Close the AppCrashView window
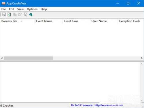144x108 pixels. 139,3
